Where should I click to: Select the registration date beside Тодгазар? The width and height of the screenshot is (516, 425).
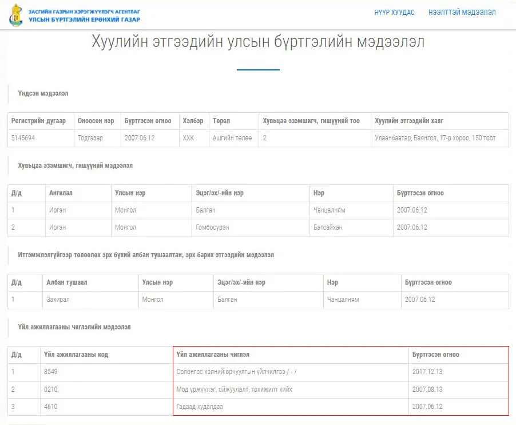(140, 138)
